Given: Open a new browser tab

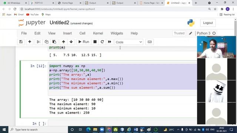Looking at the screenshot, I should pos(196,3).
